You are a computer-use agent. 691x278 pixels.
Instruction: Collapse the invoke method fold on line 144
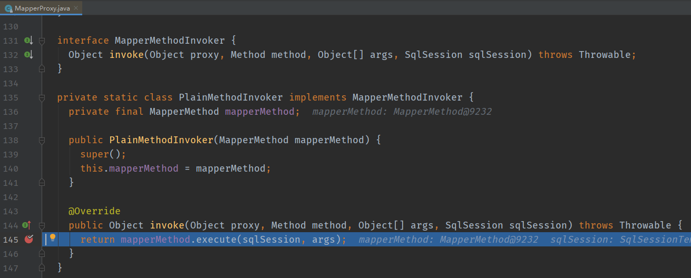tap(42, 225)
